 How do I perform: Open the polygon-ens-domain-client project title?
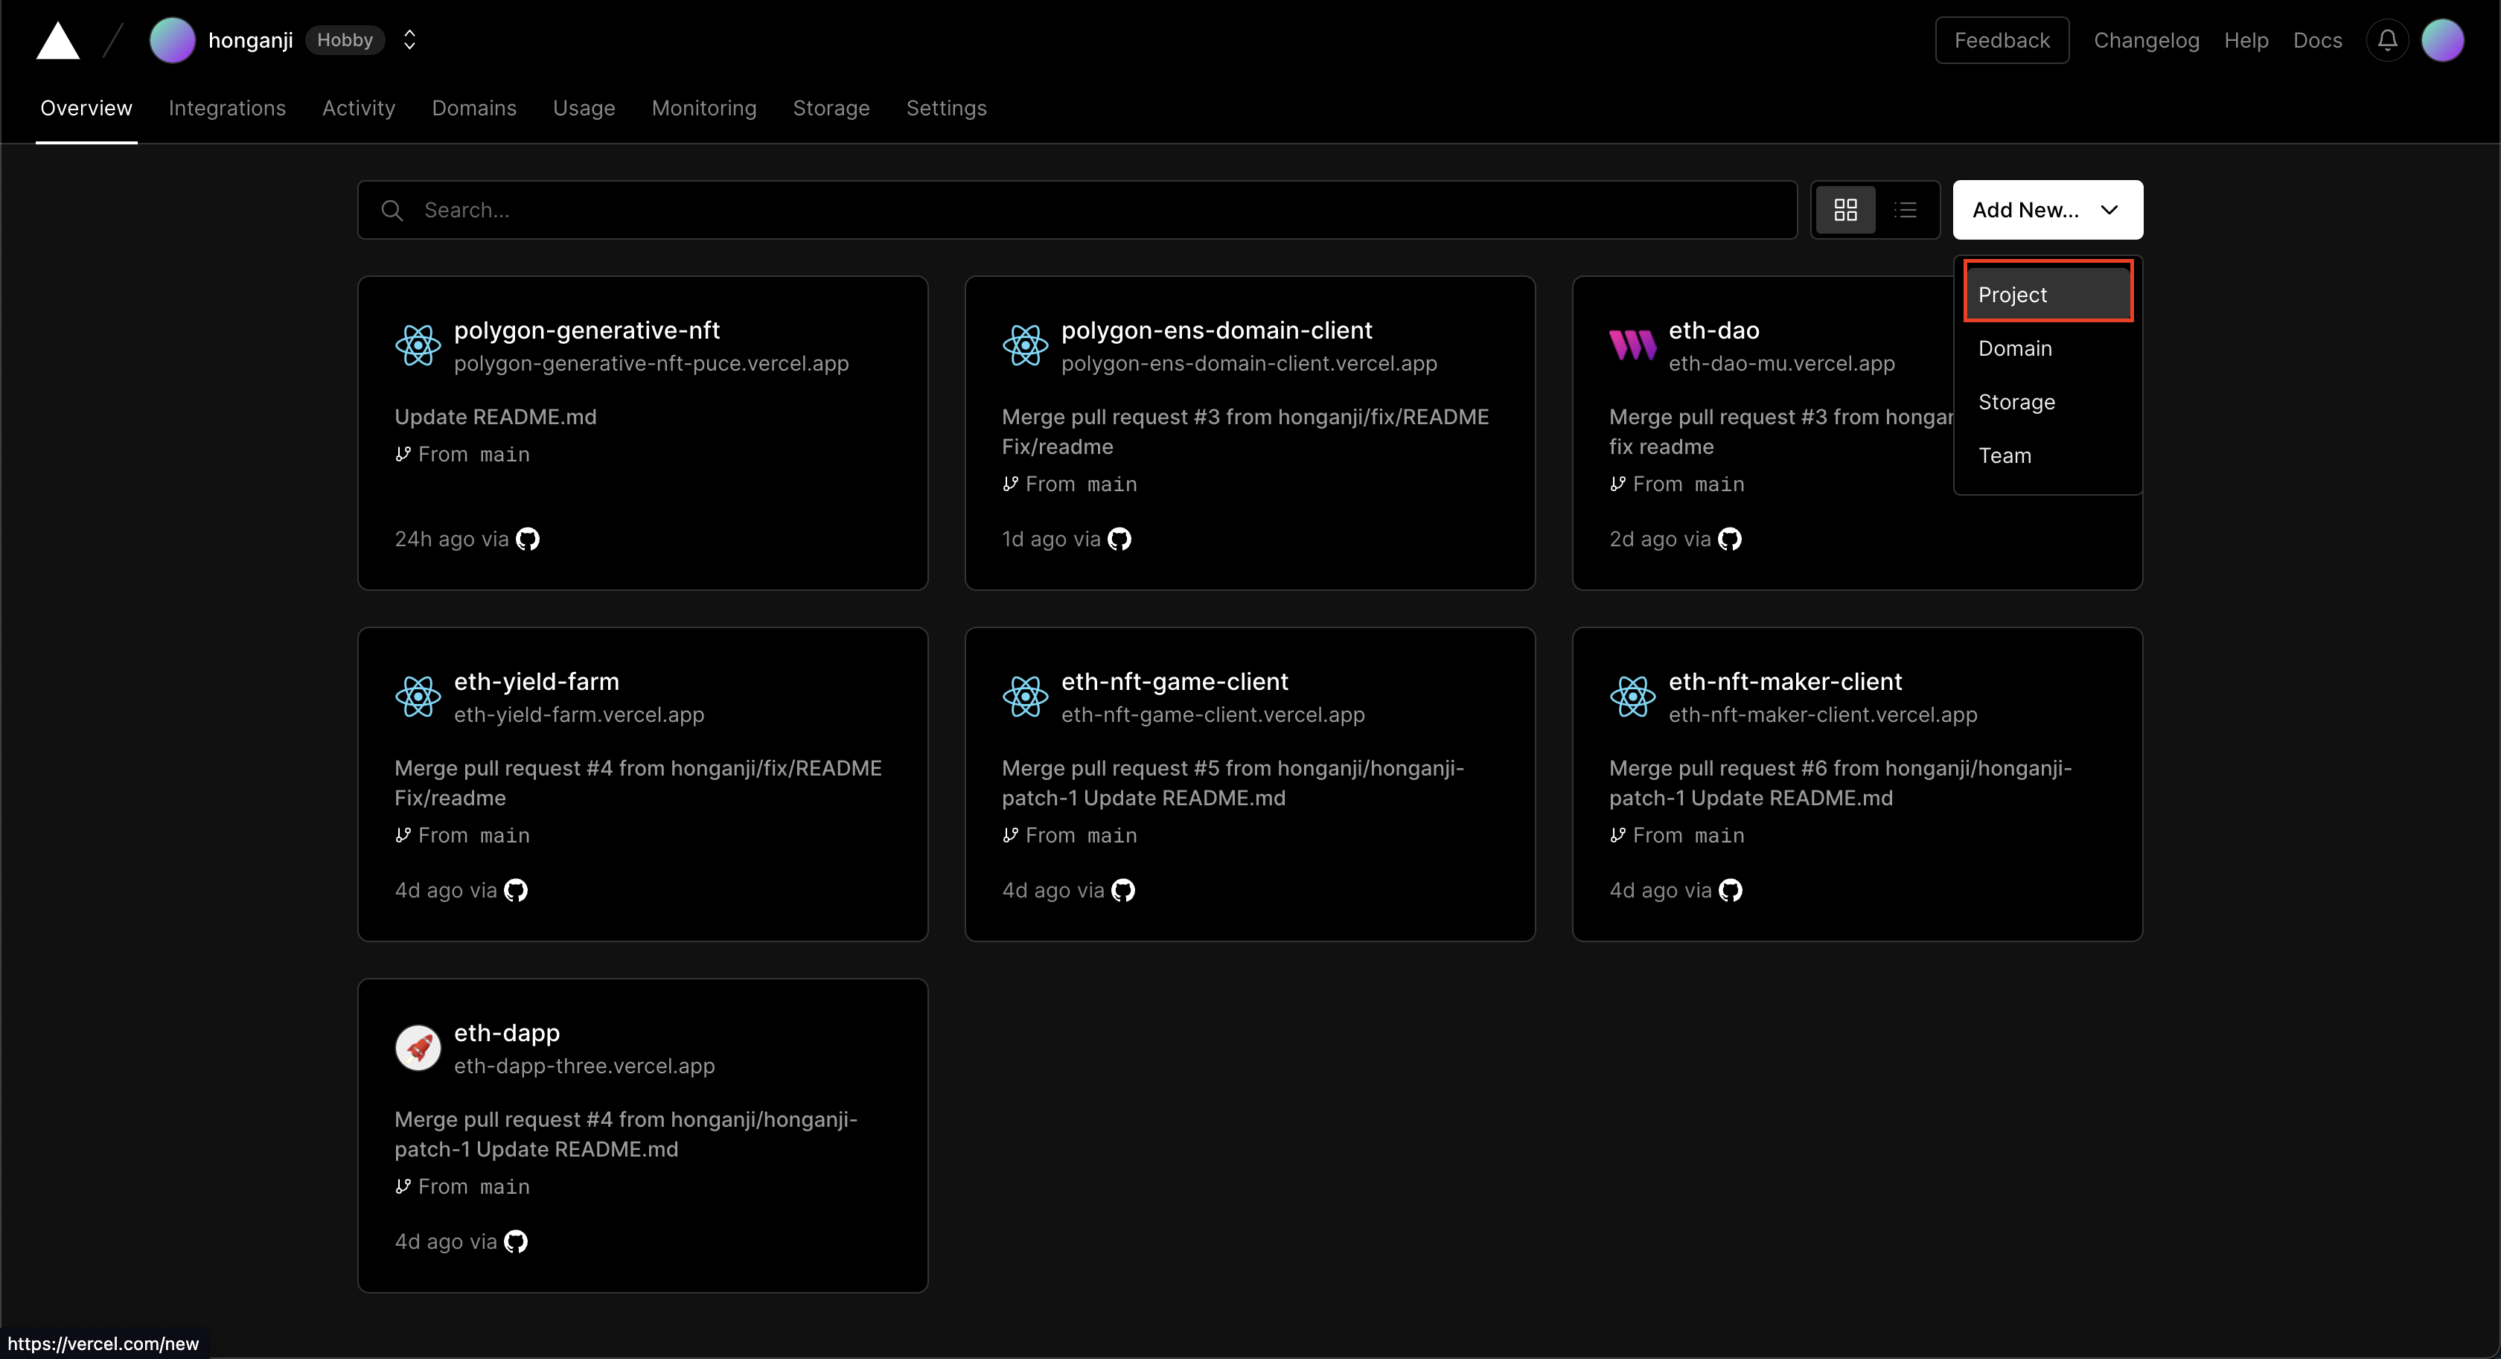point(1216,330)
